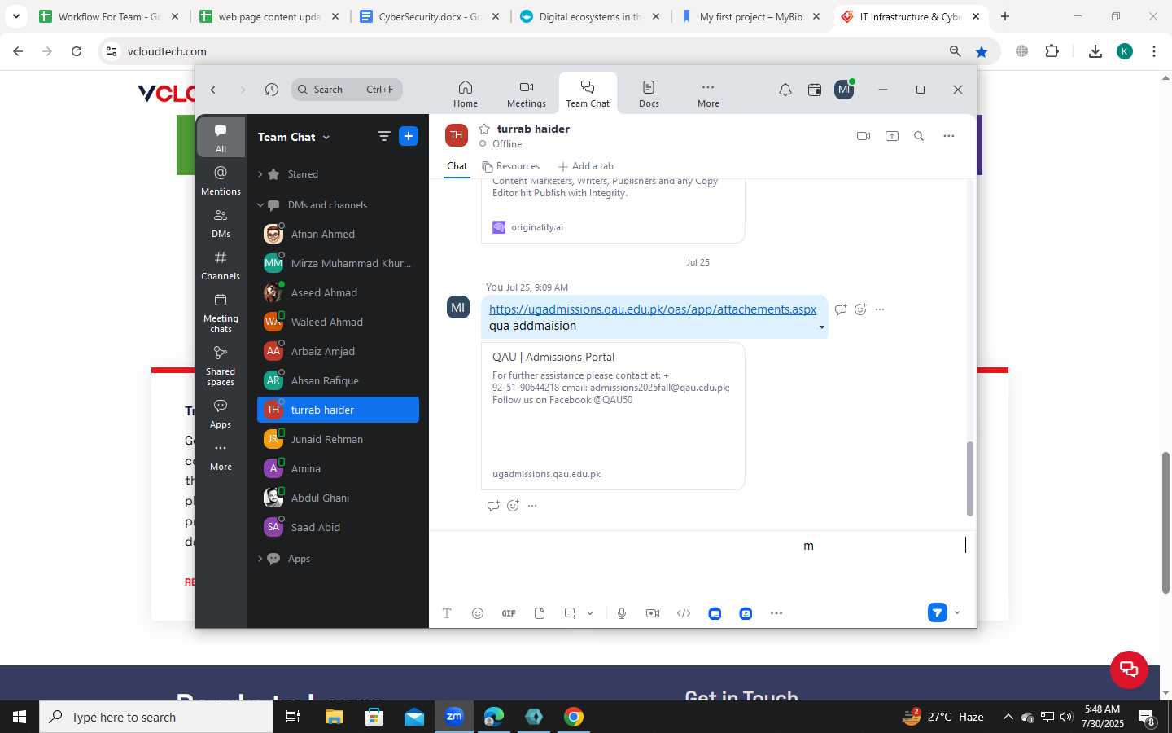Open more actions on QAU link message
The image size is (1172, 733).
point(880,309)
